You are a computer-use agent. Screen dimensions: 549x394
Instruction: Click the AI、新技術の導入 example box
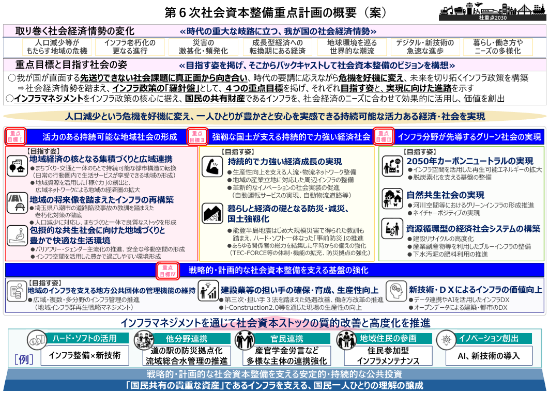489,356
